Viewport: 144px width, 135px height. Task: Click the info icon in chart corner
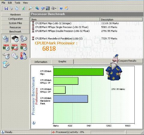34,123
